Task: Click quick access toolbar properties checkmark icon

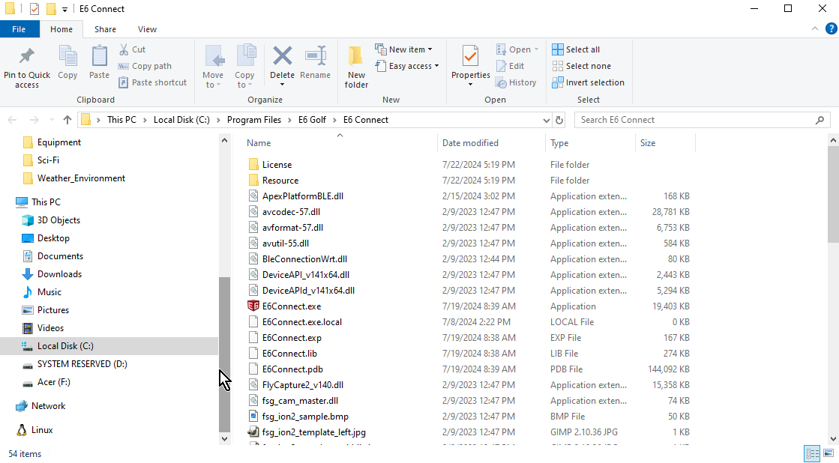Action: (x=34, y=9)
